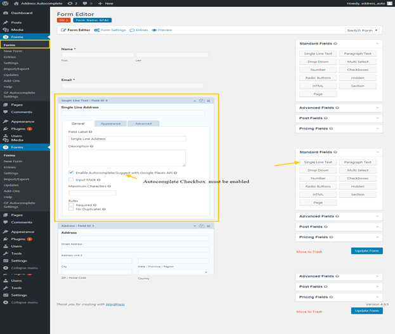The height and width of the screenshot is (334, 395).
Task: Open the comments bubble icon in admin bar
Action: 84,3
